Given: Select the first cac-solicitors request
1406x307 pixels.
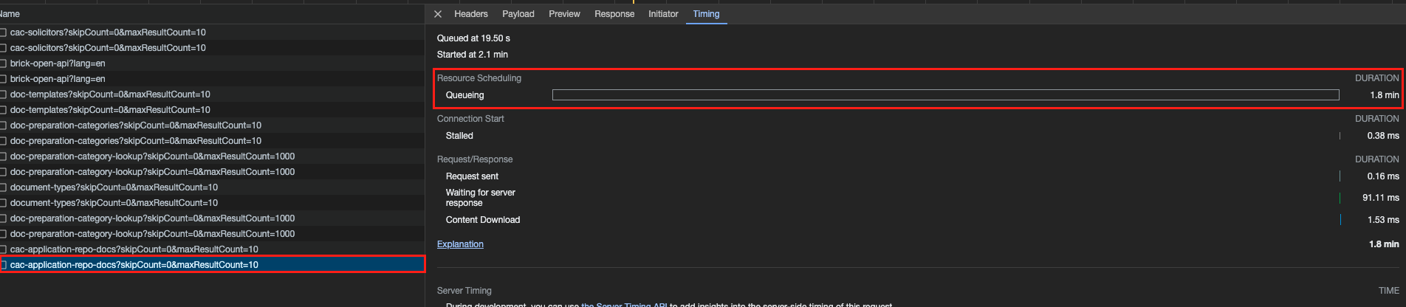Looking at the screenshot, I should [x=108, y=32].
